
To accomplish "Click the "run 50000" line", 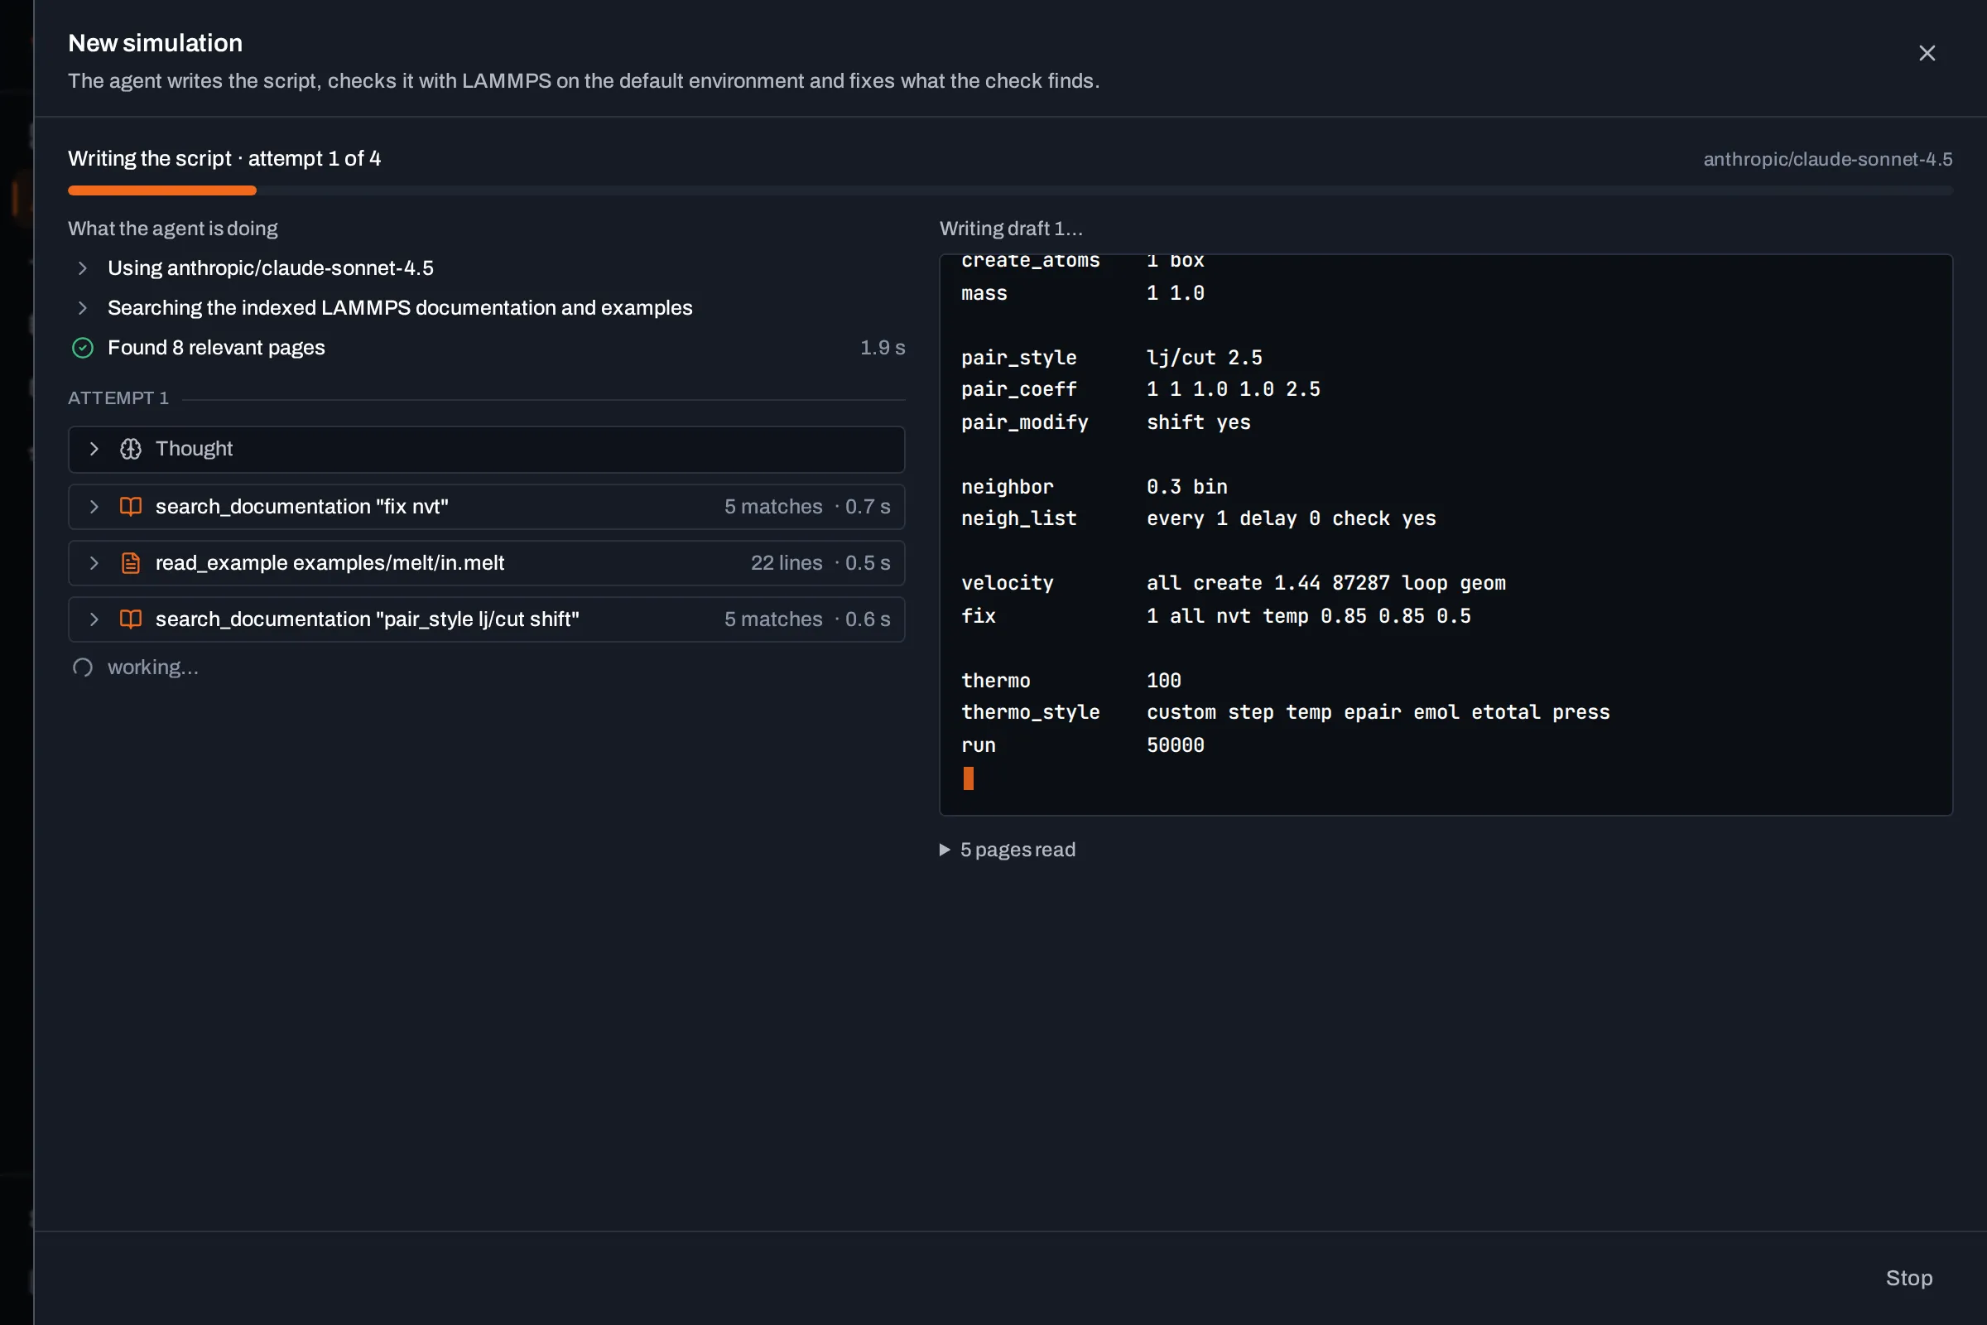I will 1082,745.
